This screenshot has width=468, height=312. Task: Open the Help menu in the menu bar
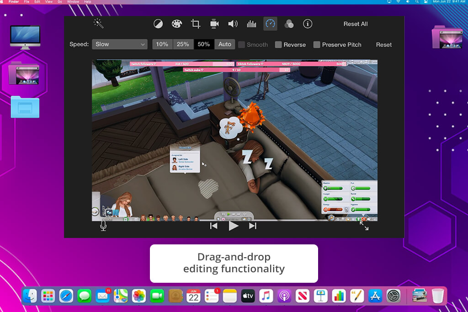coord(87,1)
